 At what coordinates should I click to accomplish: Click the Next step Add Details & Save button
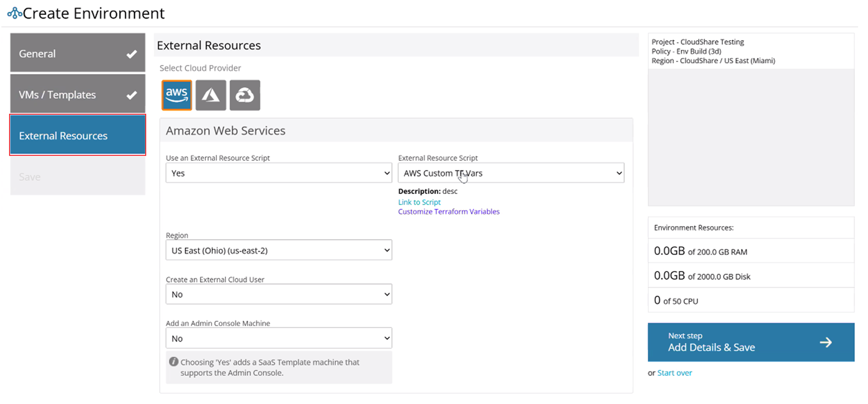click(751, 342)
